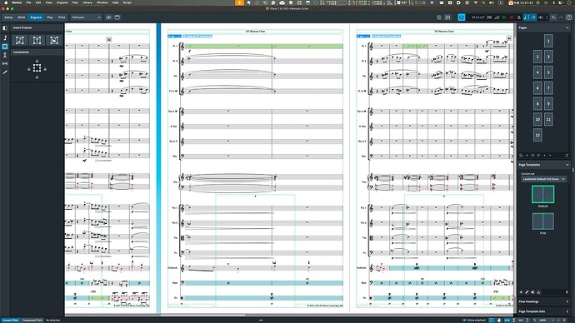Switch to Write mode tab
Image resolution: width=575 pixels, height=323 pixels.
tap(22, 17)
